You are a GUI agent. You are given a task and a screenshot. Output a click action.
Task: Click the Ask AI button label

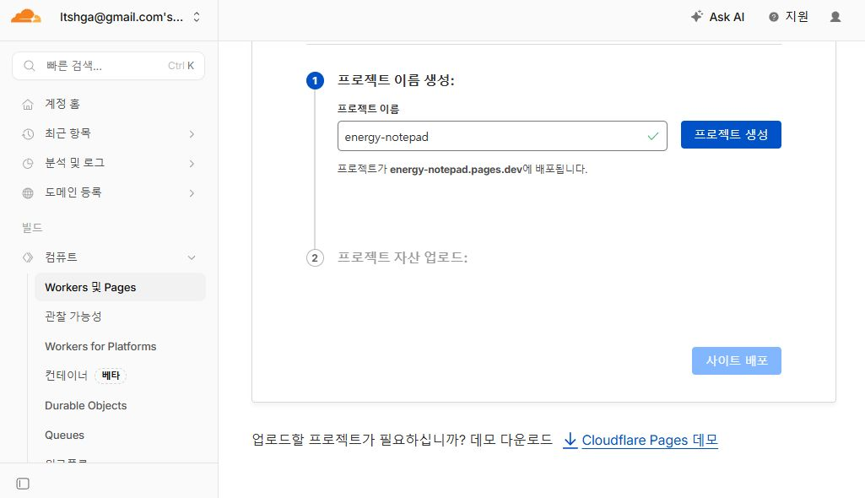(x=727, y=17)
